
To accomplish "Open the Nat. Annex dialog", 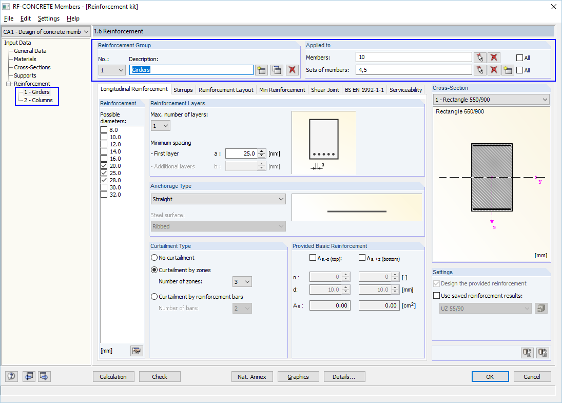I will click(x=252, y=376).
